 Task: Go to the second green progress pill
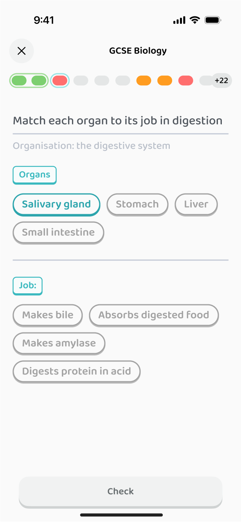(x=39, y=81)
